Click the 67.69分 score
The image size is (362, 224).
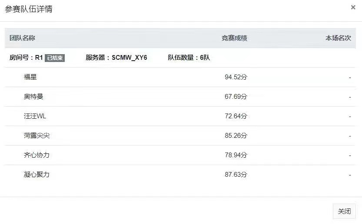(236, 97)
